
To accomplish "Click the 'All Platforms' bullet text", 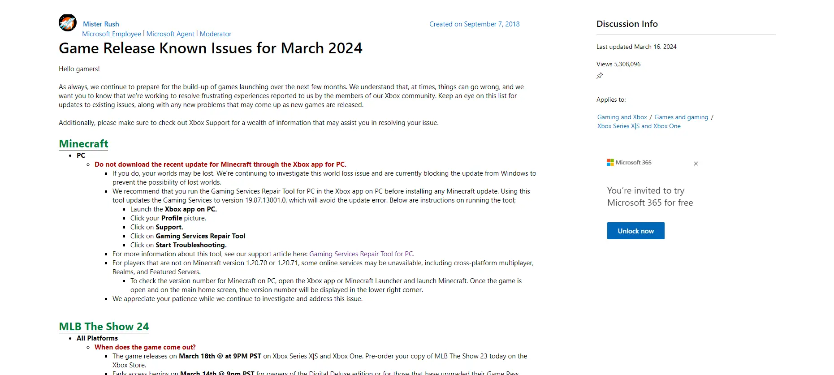I will [x=97, y=338].
